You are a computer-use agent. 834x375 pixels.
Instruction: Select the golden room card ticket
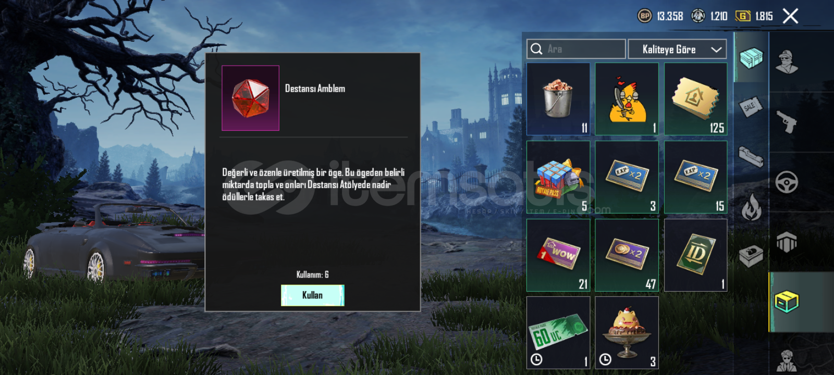click(696, 99)
